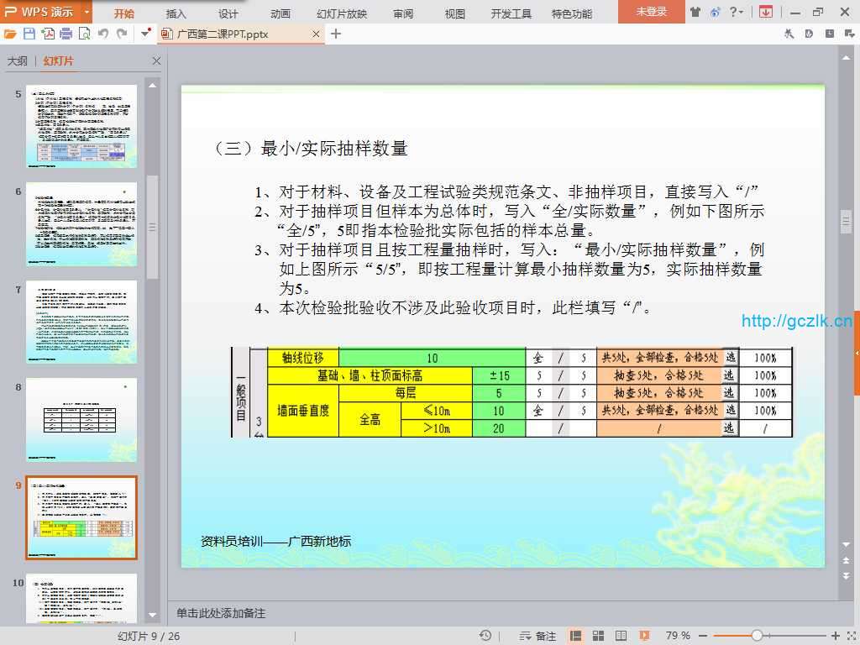
Task: Click the skin t-shirt icon
Action: pyautogui.click(x=695, y=12)
